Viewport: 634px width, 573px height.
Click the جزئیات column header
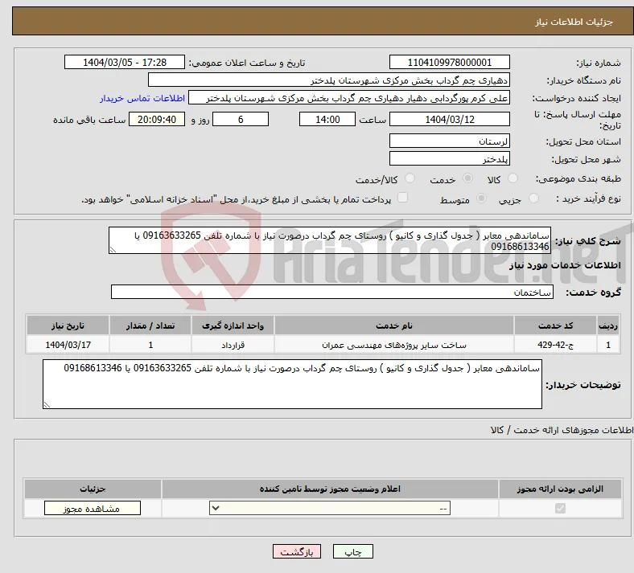point(93,489)
